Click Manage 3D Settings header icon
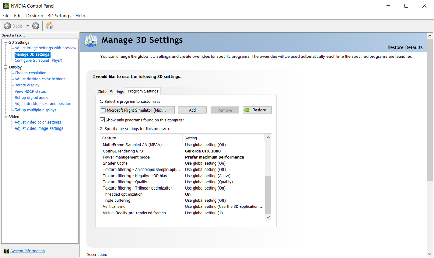Image resolution: width=434 pixels, height=258 pixels. (91, 41)
